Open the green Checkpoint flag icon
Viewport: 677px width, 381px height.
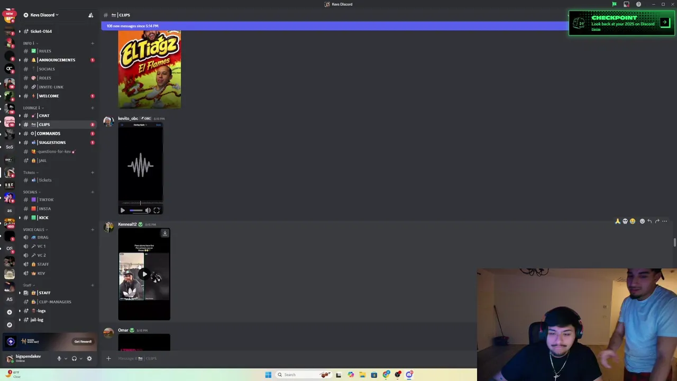click(614, 4)
